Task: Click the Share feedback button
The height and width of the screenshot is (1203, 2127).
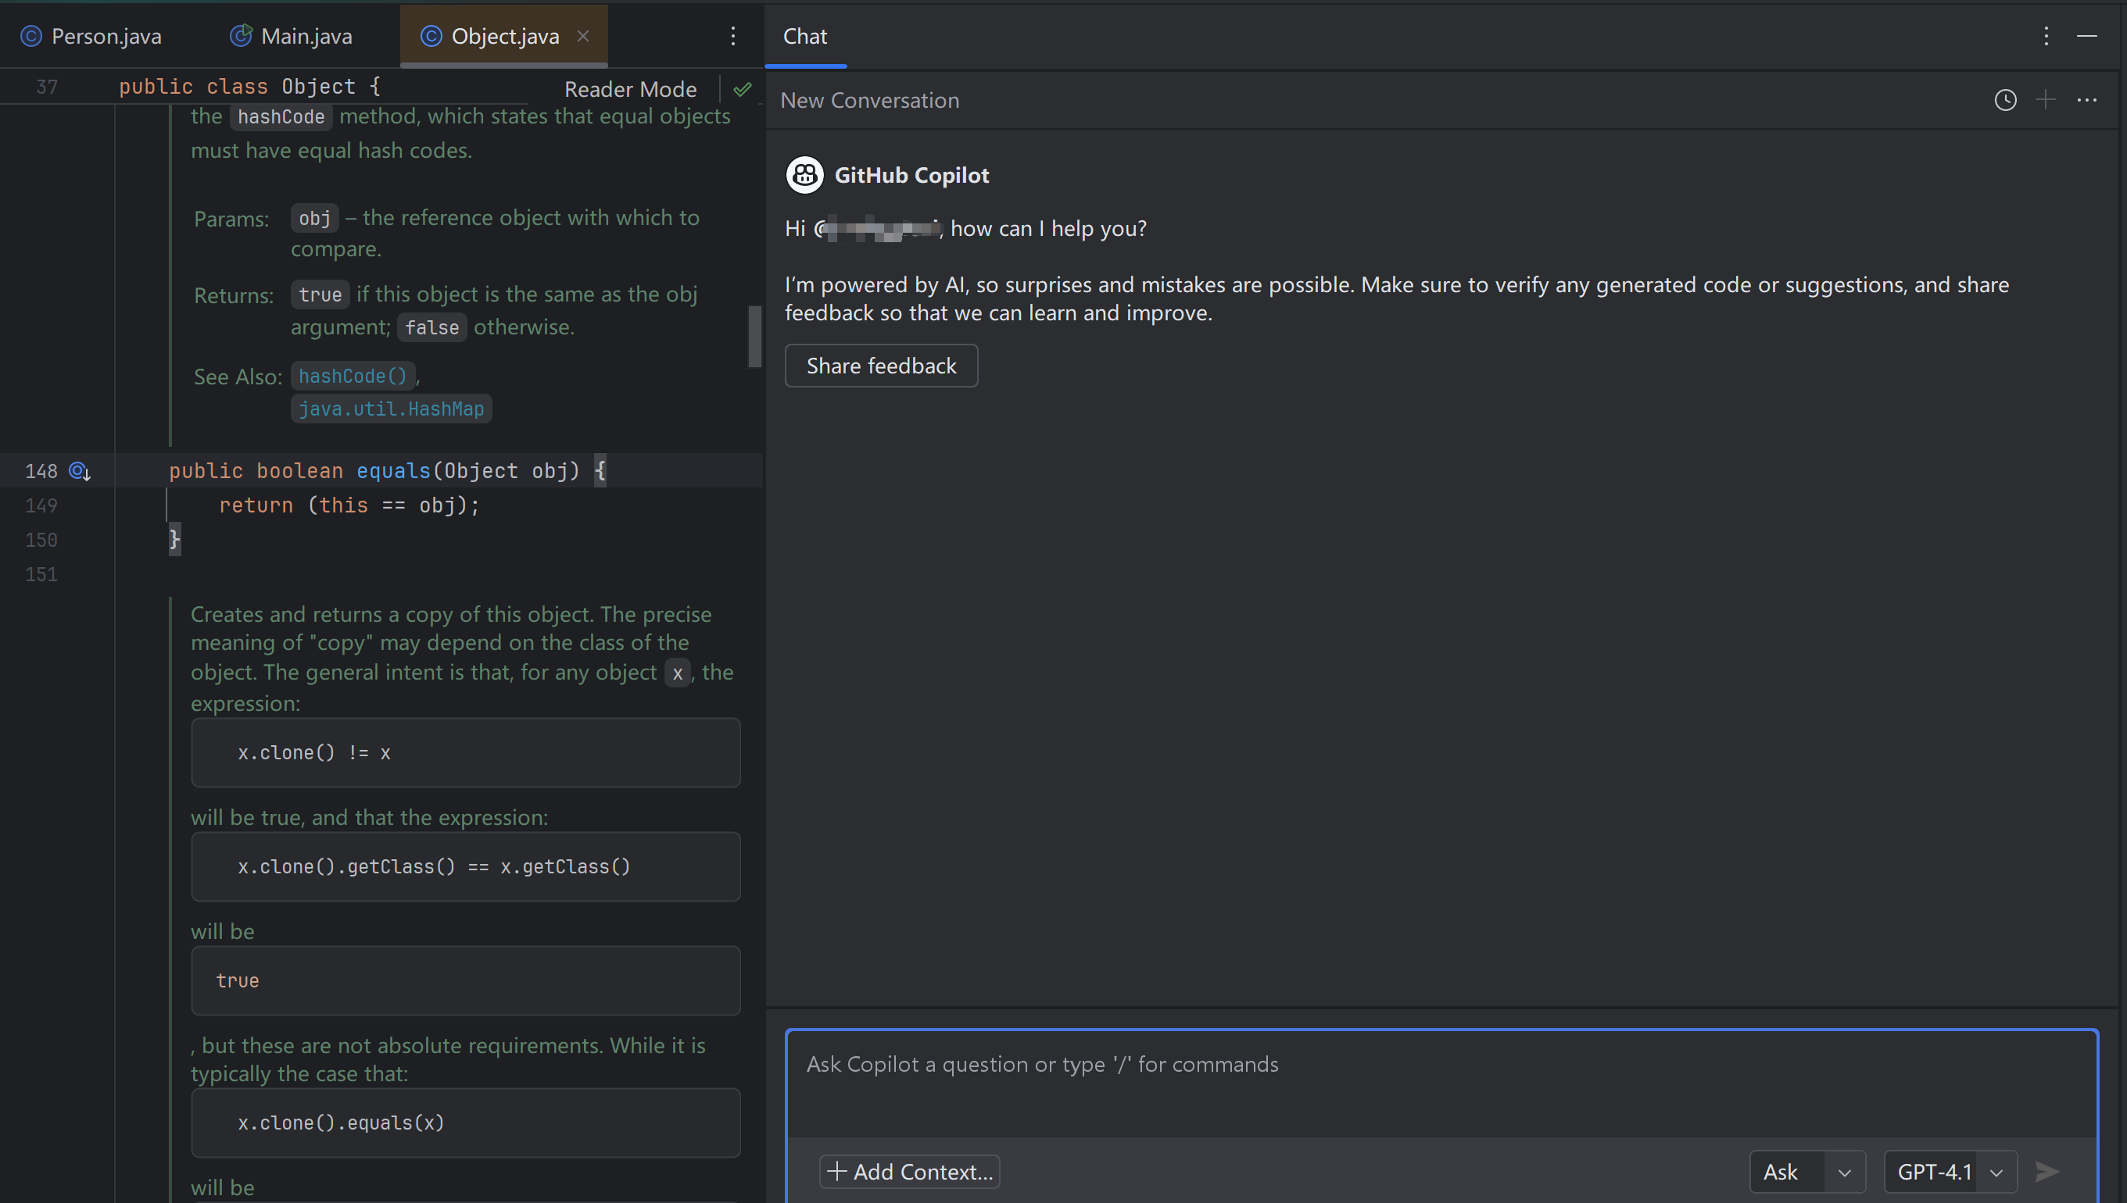Action: tap(880, 366)
